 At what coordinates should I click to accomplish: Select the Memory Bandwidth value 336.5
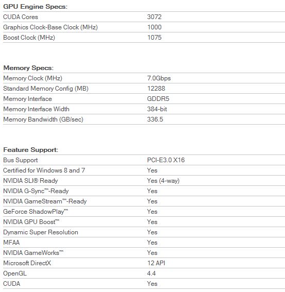155,119
